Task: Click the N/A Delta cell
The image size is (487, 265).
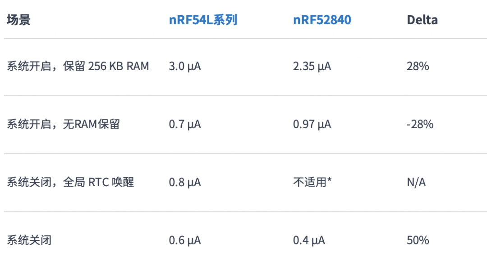Action: point(416,182)
